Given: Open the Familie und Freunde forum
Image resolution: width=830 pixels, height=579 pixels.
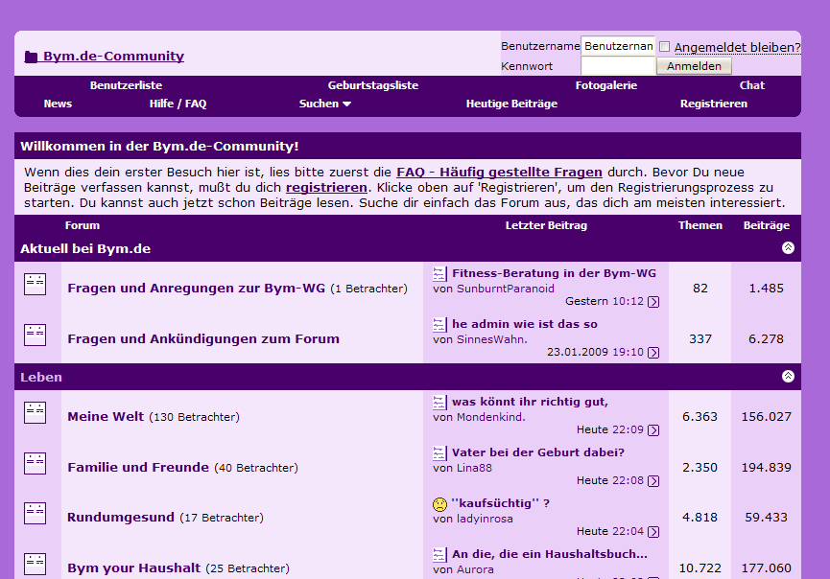Looking at the screenshot, I should point(138,468).
